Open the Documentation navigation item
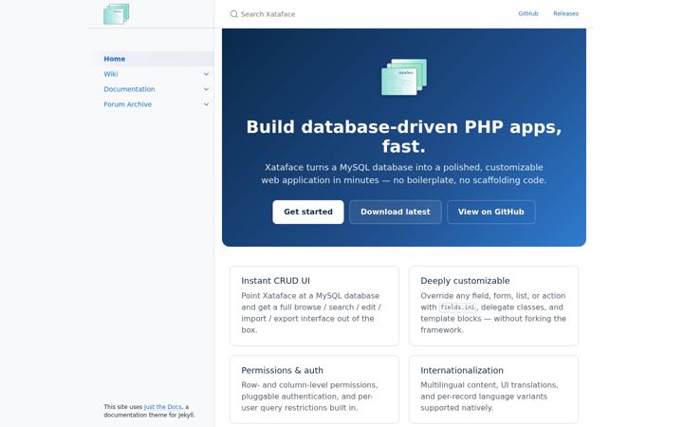The image size is (683, 427). click(129, 89)
